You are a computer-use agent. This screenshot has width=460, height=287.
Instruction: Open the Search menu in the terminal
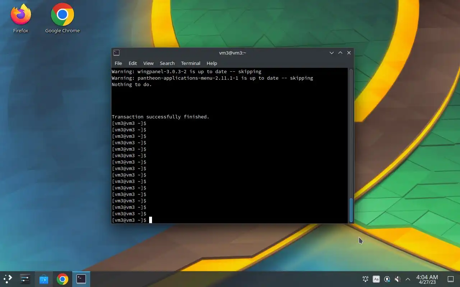pos(167,63)
